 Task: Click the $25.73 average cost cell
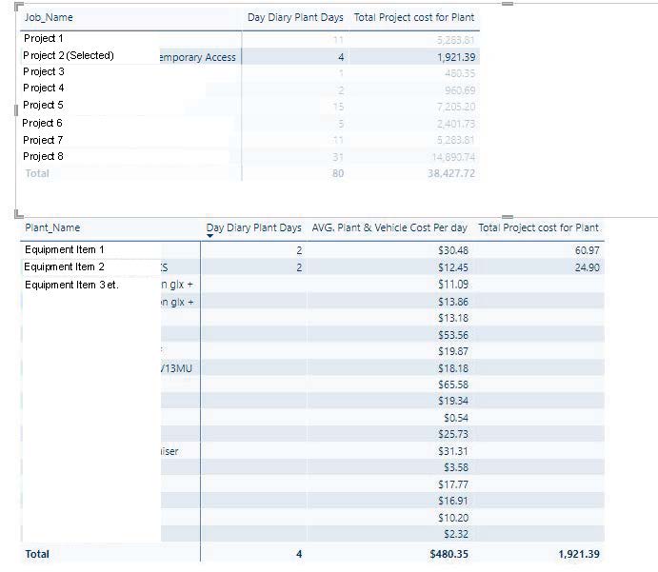click(x=453, y=434)
